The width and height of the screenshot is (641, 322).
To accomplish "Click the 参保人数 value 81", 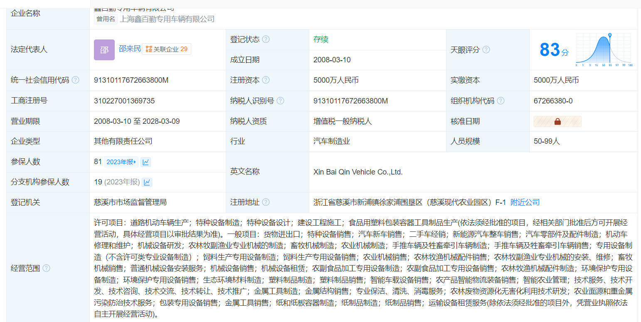I will pyautogui.click(x=98, y=162).
